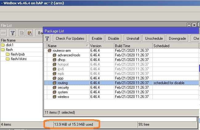Click the remove (minus) button in File List

3,33
